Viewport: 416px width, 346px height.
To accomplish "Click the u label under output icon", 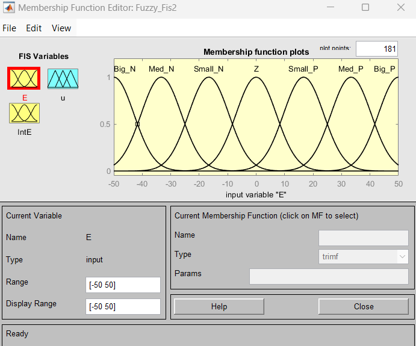I will click(x=63, y=98).
